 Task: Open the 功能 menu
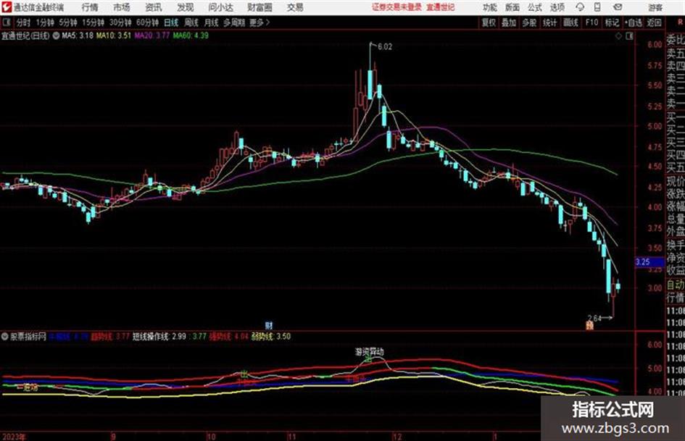tap(490, 7)
